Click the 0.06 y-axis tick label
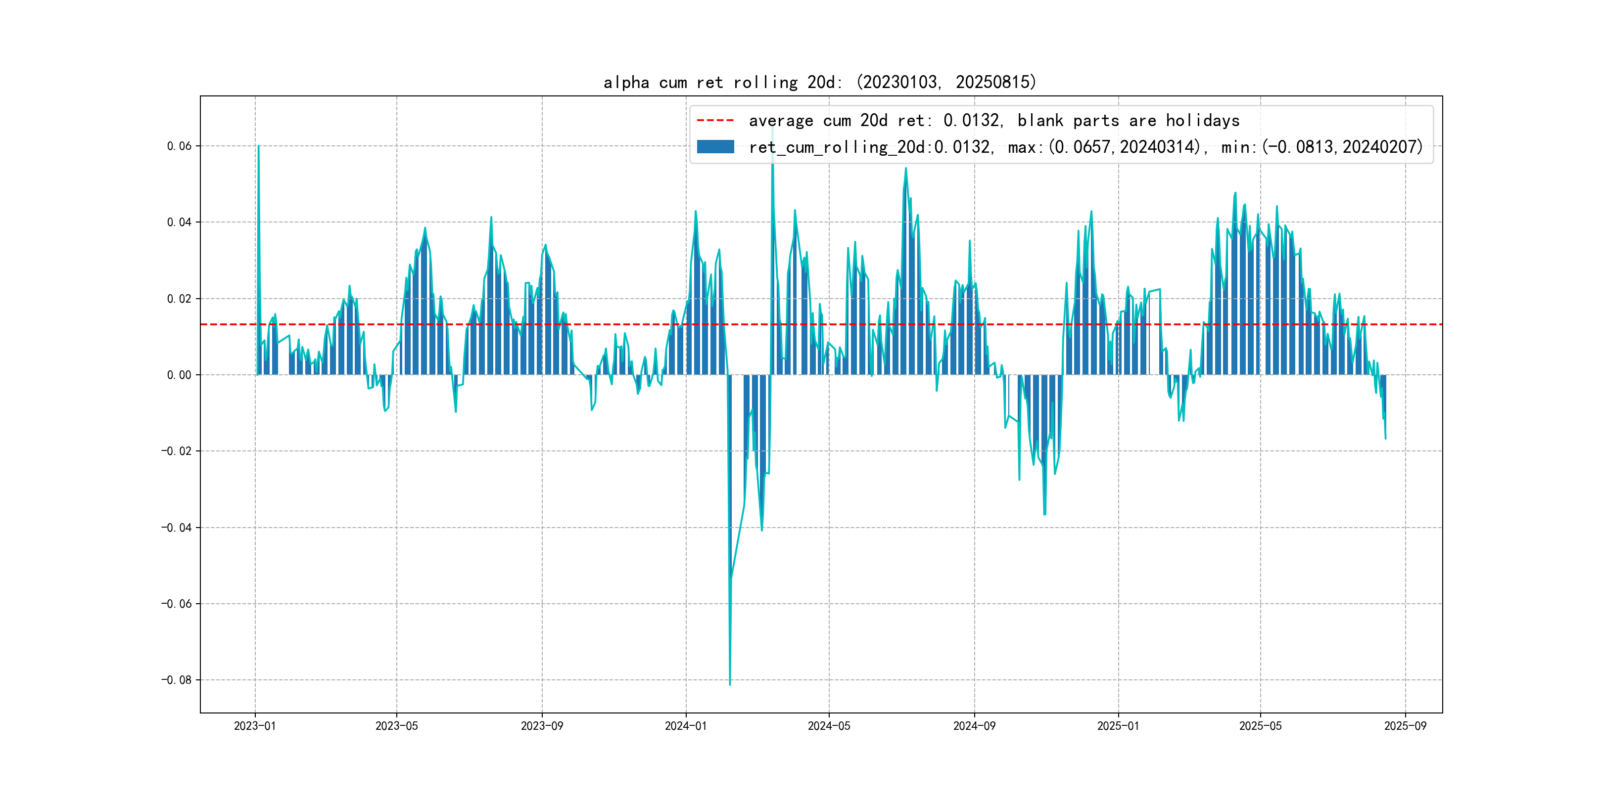This screenshot has height=801, width=1603. (179, 146)
